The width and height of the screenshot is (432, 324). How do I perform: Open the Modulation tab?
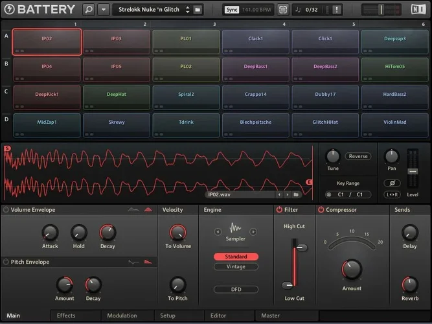click(x=122, y=316)
